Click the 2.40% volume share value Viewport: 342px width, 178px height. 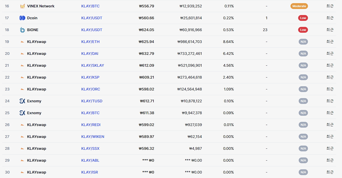pyautogui.click(x=228, y=77)
